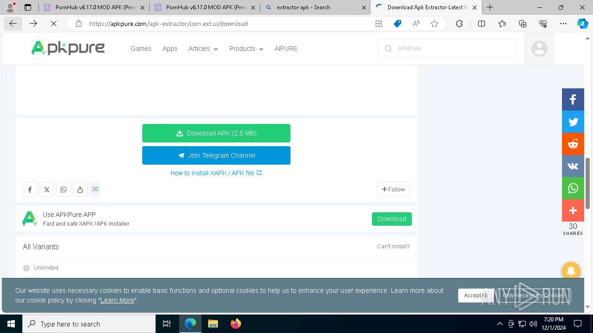Image resolution: width=593 pixels, height=333 pixels.
Task: Switch to extractor apk Search tab
Action: [x=315, y=7]
